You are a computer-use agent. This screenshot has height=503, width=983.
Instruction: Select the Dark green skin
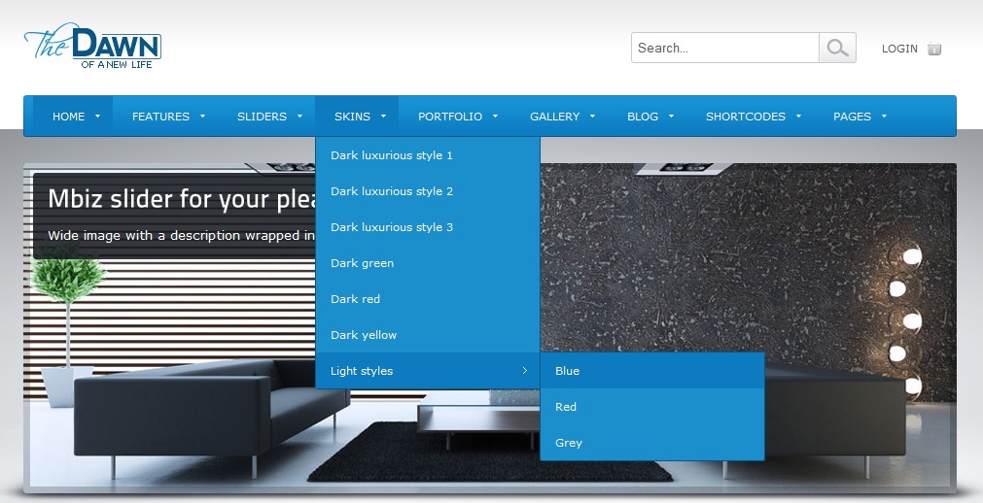362,263
